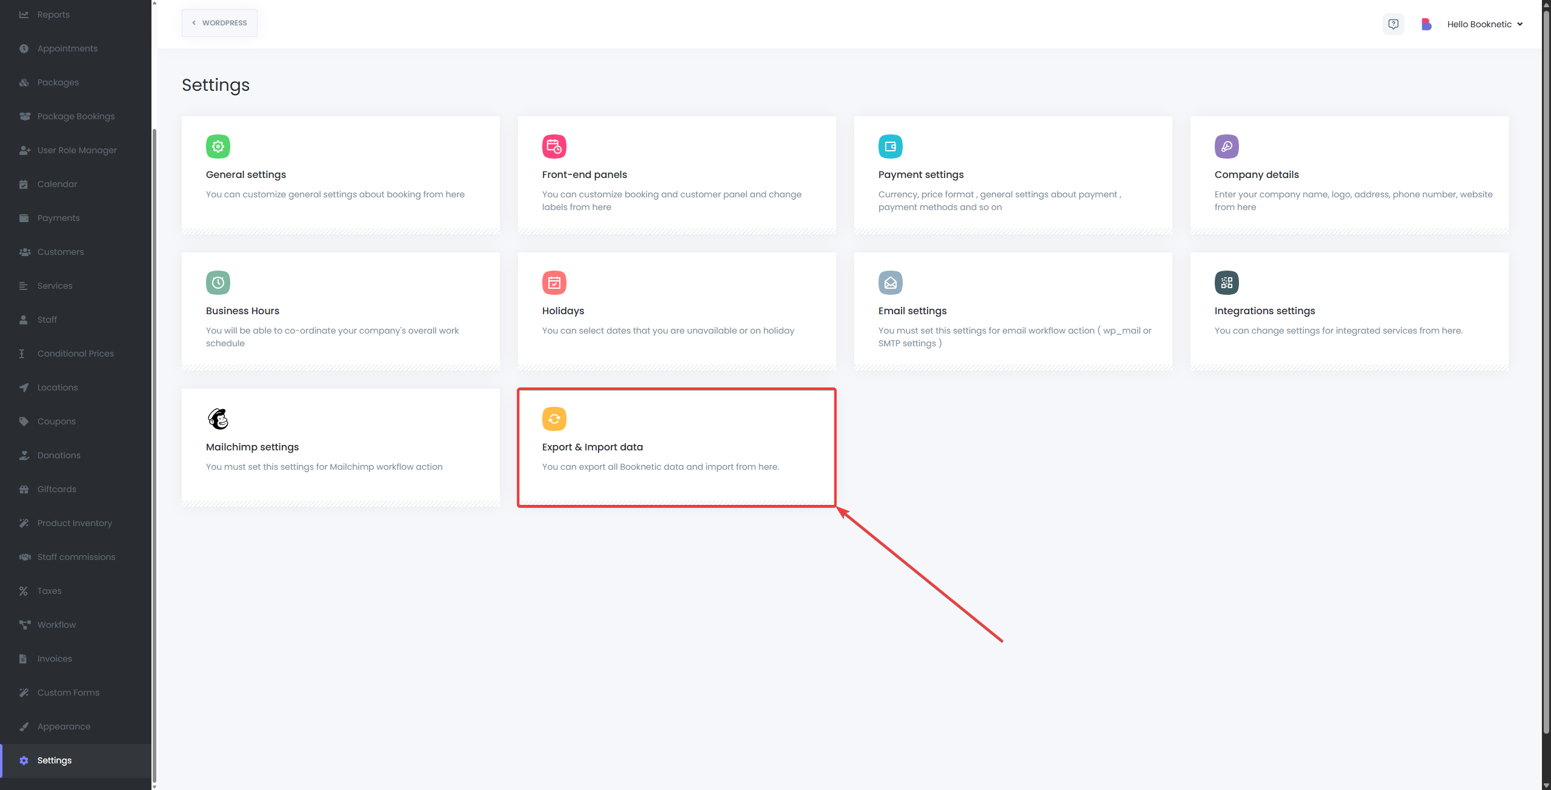1551x790 pixels.
Task: Click the Booknetic logo avatar icon
Action: [1426, 24]
